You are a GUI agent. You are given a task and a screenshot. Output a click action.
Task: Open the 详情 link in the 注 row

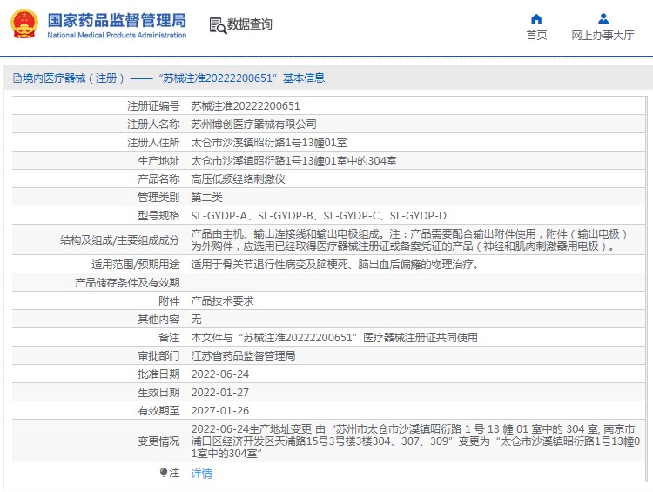pos(201,474)
